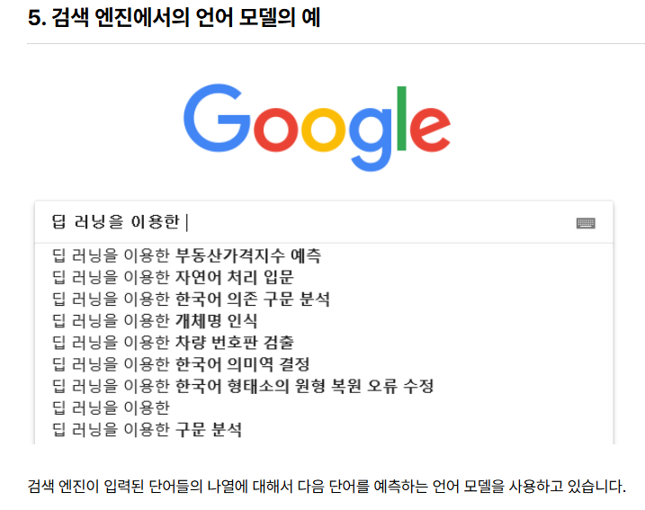The height and width of the screenshot is (510, 645).
Task: Click the red letter e in Google logo
Action: [430, 129]
